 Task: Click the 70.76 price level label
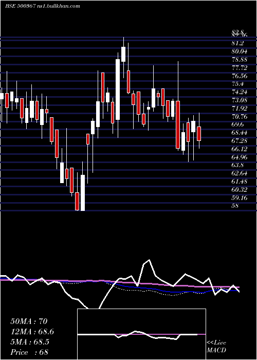click(240, 117)
